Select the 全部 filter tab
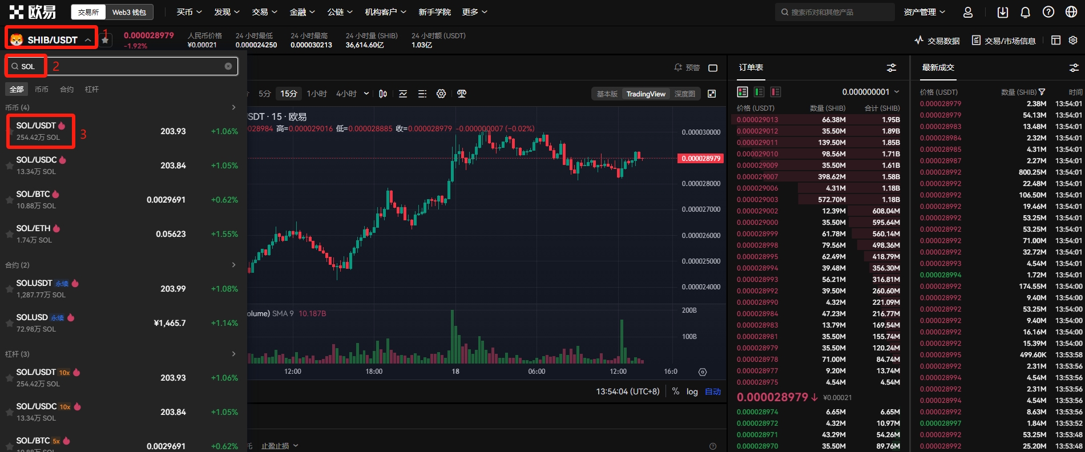 pos(17,90)
